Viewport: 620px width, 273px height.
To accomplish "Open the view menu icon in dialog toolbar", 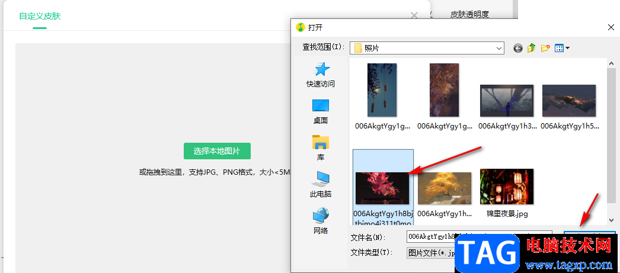I will pos(562,48).
